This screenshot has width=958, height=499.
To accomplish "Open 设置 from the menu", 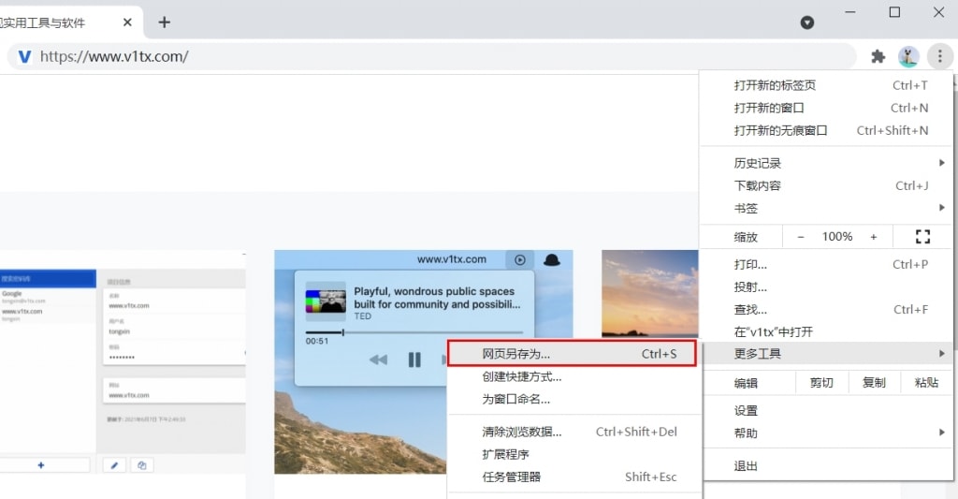I will pos(826,411).
